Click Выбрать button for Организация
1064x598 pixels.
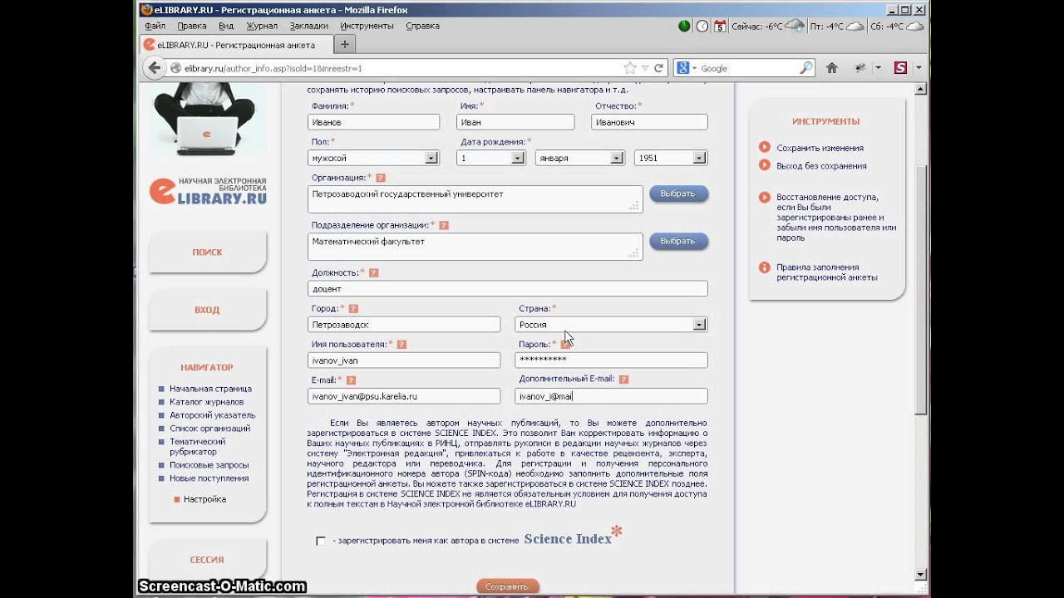(x=678, y=194)
